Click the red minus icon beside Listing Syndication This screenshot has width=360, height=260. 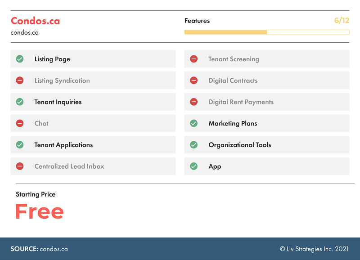(x=20, y=81)
